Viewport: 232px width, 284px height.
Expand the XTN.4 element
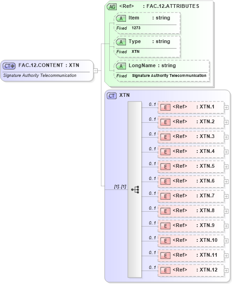click(226, 152)
